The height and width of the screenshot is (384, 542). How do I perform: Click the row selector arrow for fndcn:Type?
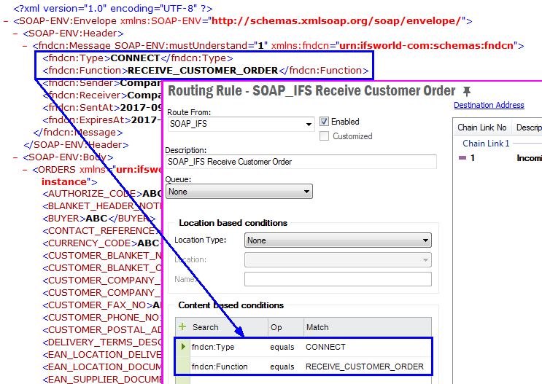pos(183,347)
